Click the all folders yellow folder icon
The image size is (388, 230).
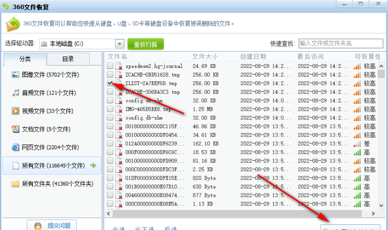coord(16,184)
